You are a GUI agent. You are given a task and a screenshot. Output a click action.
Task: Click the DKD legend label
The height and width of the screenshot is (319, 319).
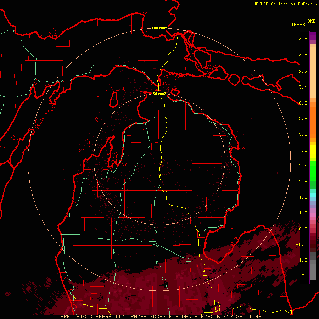312,21
